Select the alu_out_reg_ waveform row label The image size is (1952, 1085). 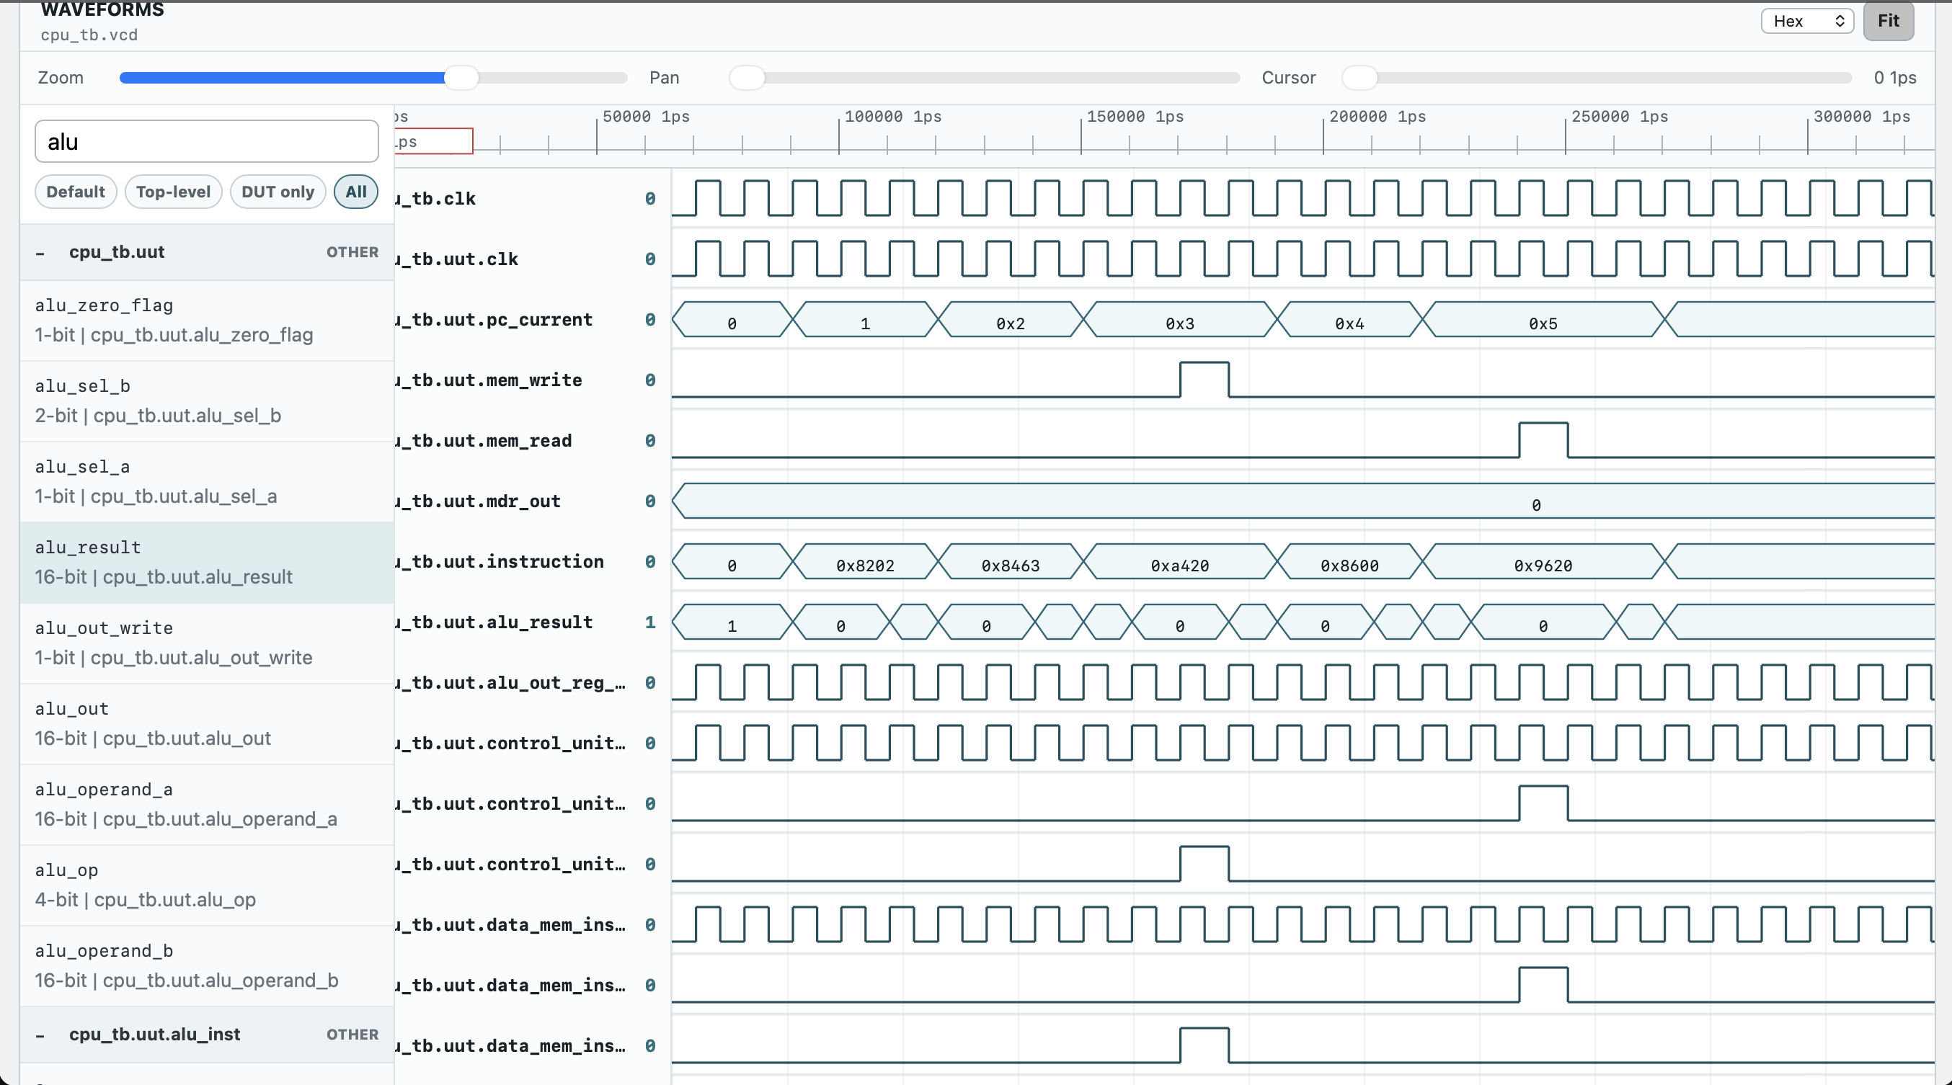click(x=510, y=684)
